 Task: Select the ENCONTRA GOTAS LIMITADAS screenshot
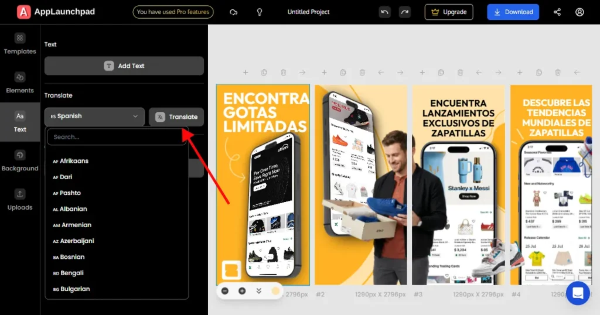tap(263, 184)
